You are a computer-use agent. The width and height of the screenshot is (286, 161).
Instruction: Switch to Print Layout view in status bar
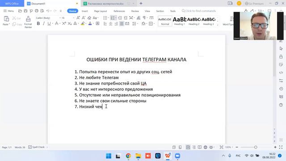tap(188, 147)
